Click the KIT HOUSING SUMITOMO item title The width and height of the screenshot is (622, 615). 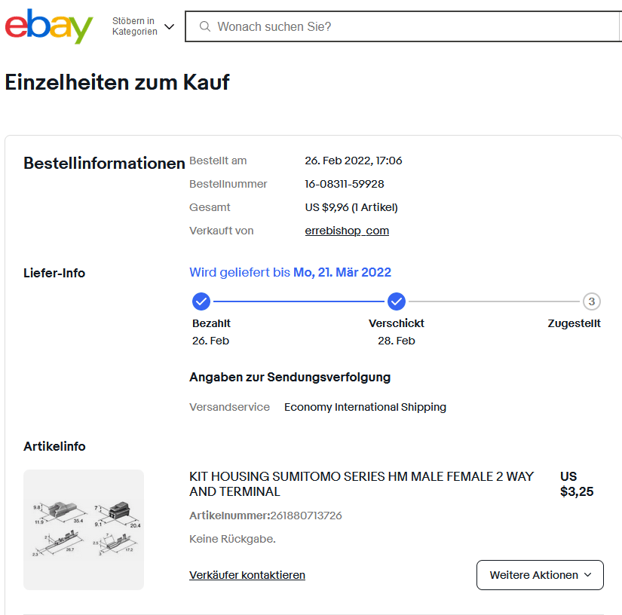(x=361, y=484)
